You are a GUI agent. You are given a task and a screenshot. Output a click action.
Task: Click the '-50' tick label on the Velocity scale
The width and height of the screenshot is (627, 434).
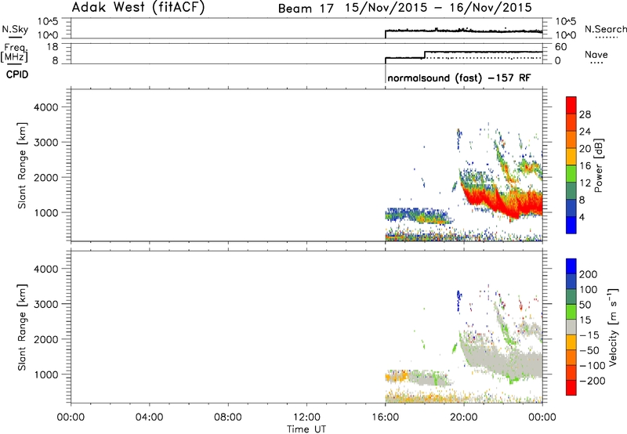(589, 350)
